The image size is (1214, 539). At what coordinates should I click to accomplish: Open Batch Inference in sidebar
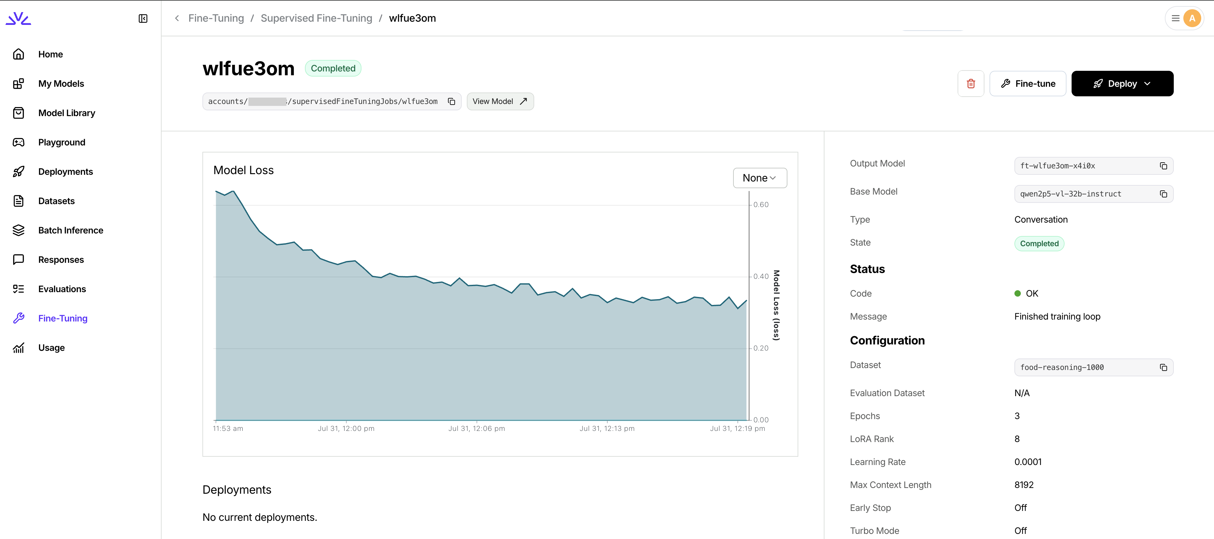(x=70, y=230)
